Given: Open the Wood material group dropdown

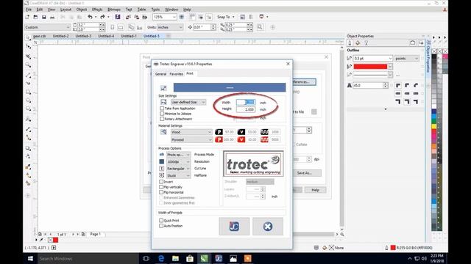Looking at the screenshot, I should point(191,132).
